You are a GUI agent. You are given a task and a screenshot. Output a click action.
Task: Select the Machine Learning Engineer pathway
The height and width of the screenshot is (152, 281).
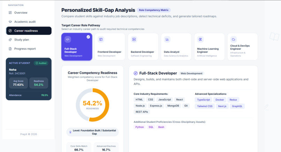click(209, 47)
